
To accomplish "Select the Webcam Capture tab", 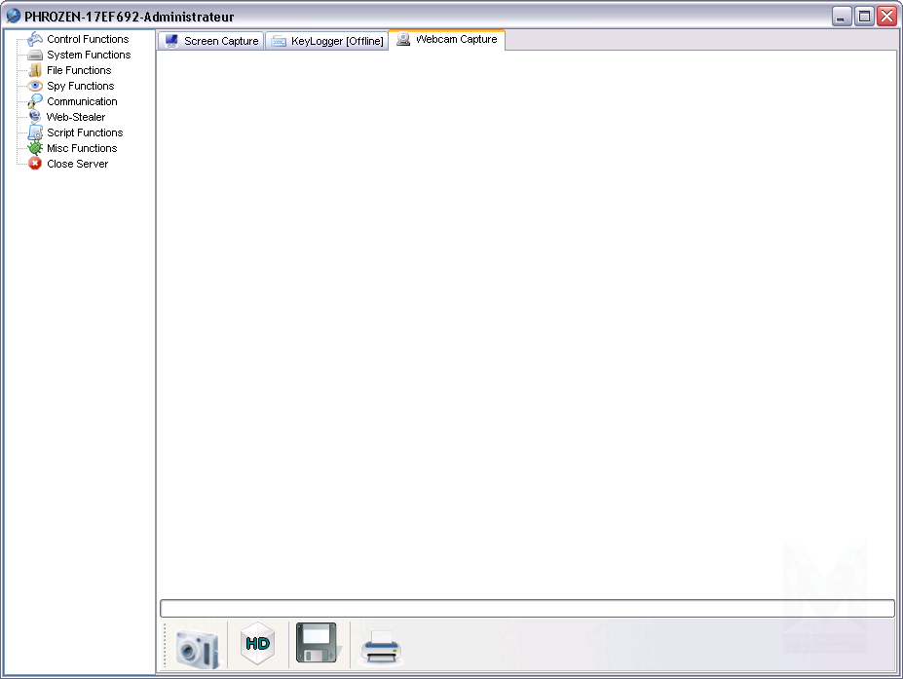I will [x=447, y=40].
